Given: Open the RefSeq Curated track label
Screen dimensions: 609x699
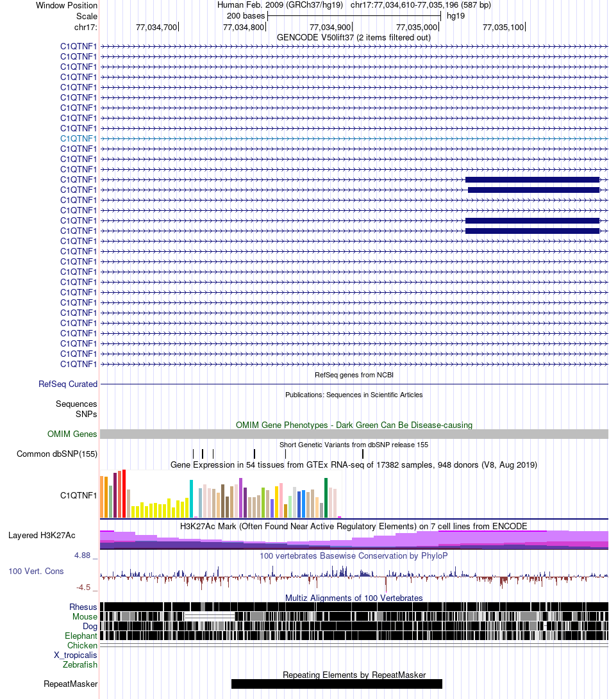Looking at the screenshot, I should tap(68, 384).
